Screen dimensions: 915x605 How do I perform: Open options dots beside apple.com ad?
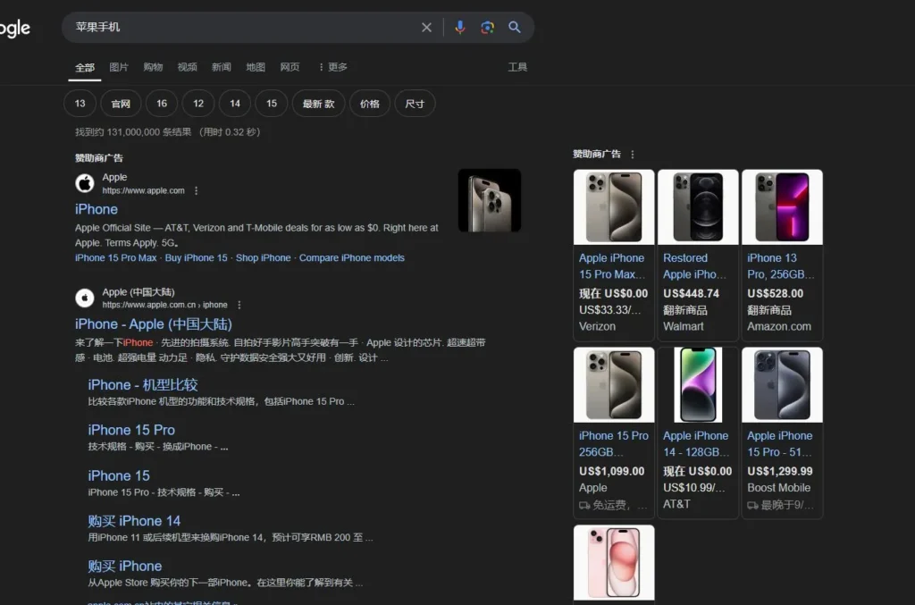(x=196, y=190)
